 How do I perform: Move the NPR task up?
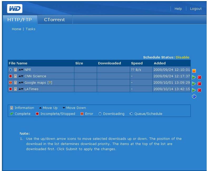tap(20, 70)
